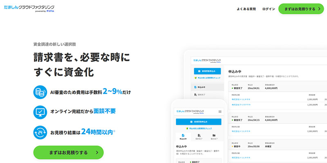The image size is (327, 163).
Task: Select 審査中 status with the yellow dot
Action: [x=237, y=146]
